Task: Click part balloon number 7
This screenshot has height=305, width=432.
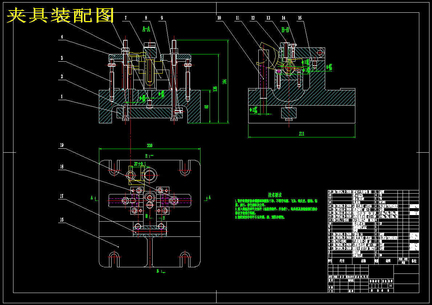Action: click(x=126, y=18)
